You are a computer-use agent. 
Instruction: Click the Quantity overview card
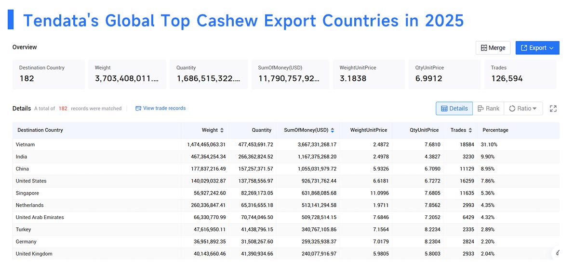[x=209, y=74]
